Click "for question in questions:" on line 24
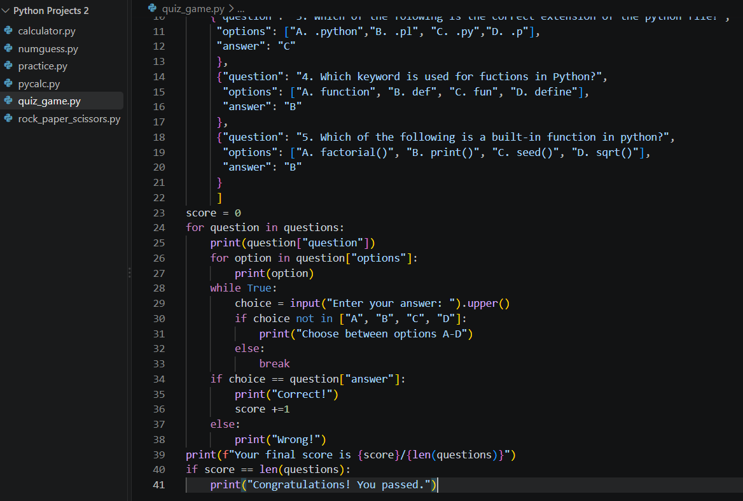This screenshot has width=743, height=501. pyautogui.click(x=265, y=228)
